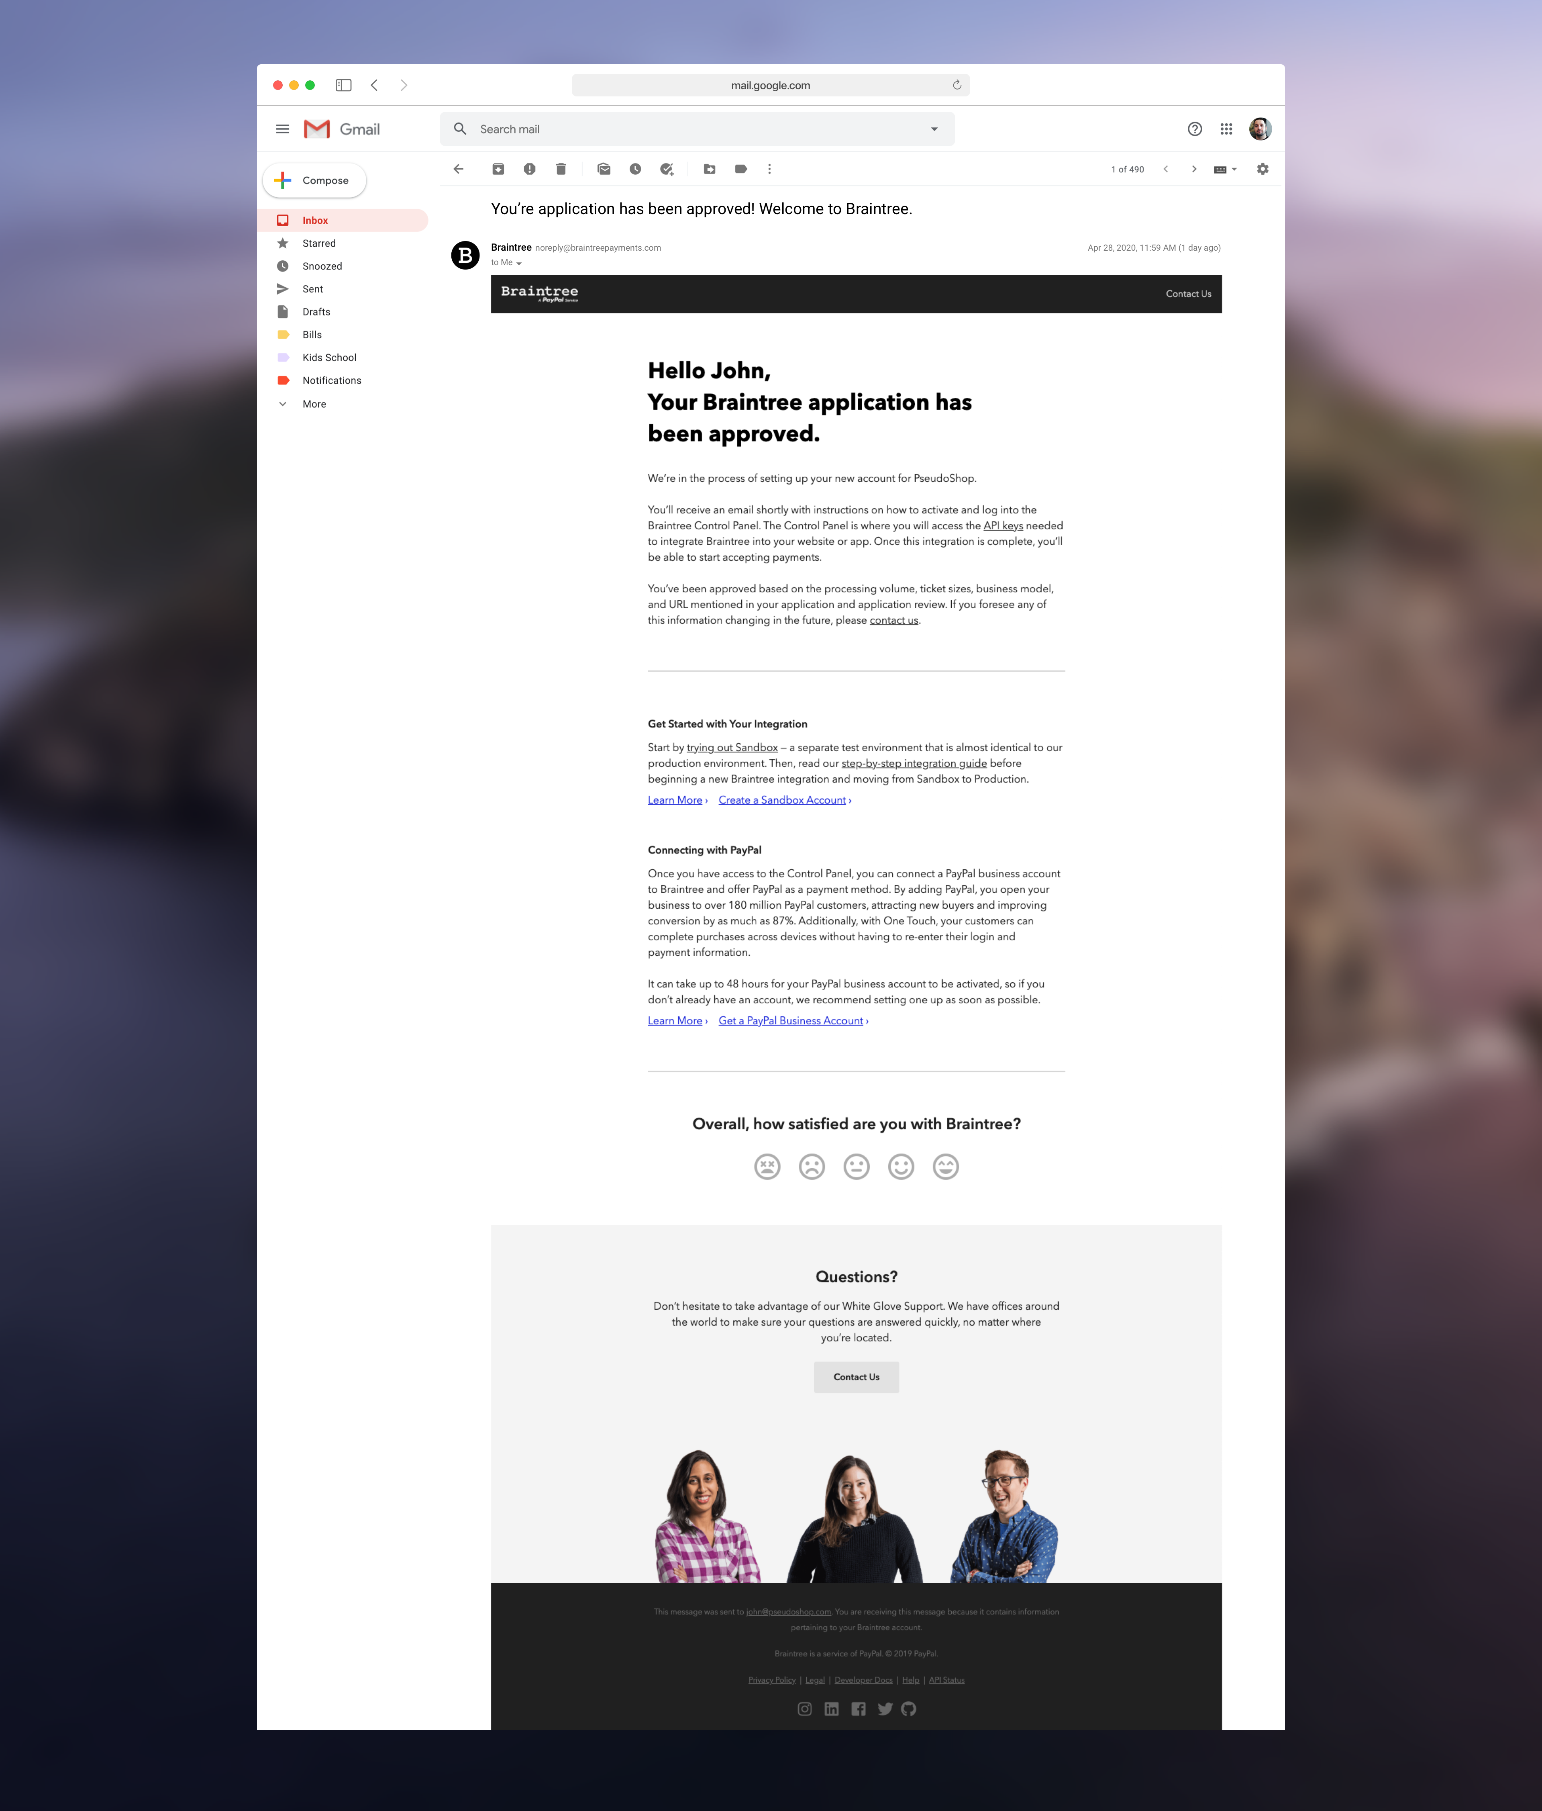Open the Support help icon
The image size is (1542, 1811).
coord(1194,129)
